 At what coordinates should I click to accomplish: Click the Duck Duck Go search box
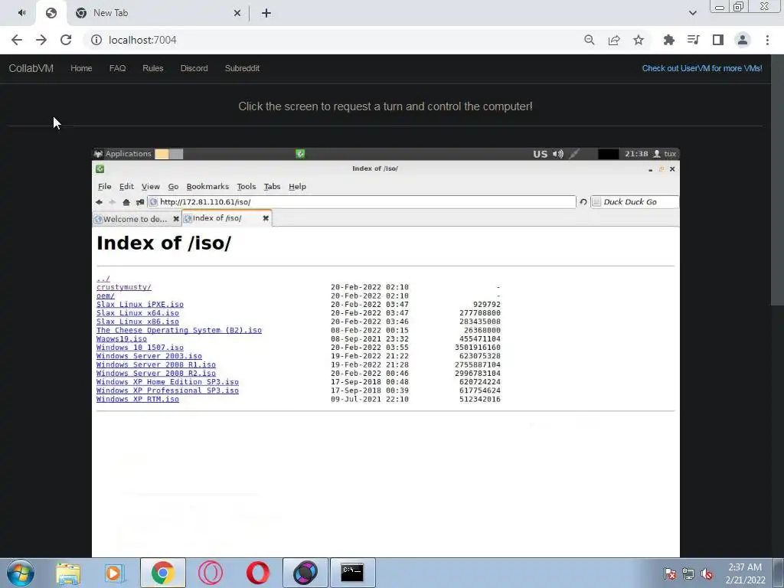pyautogui.click(x=635, y=202)
